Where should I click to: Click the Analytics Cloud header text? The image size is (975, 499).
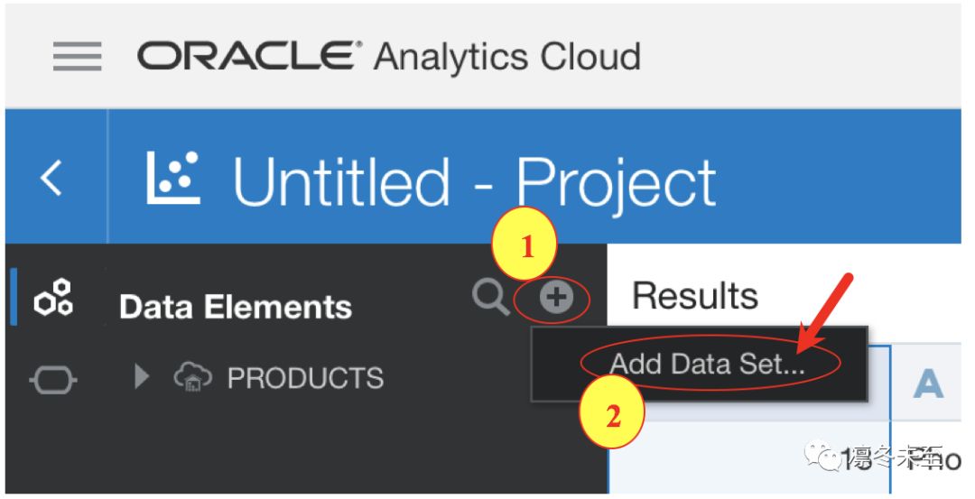tap(506, 56)
